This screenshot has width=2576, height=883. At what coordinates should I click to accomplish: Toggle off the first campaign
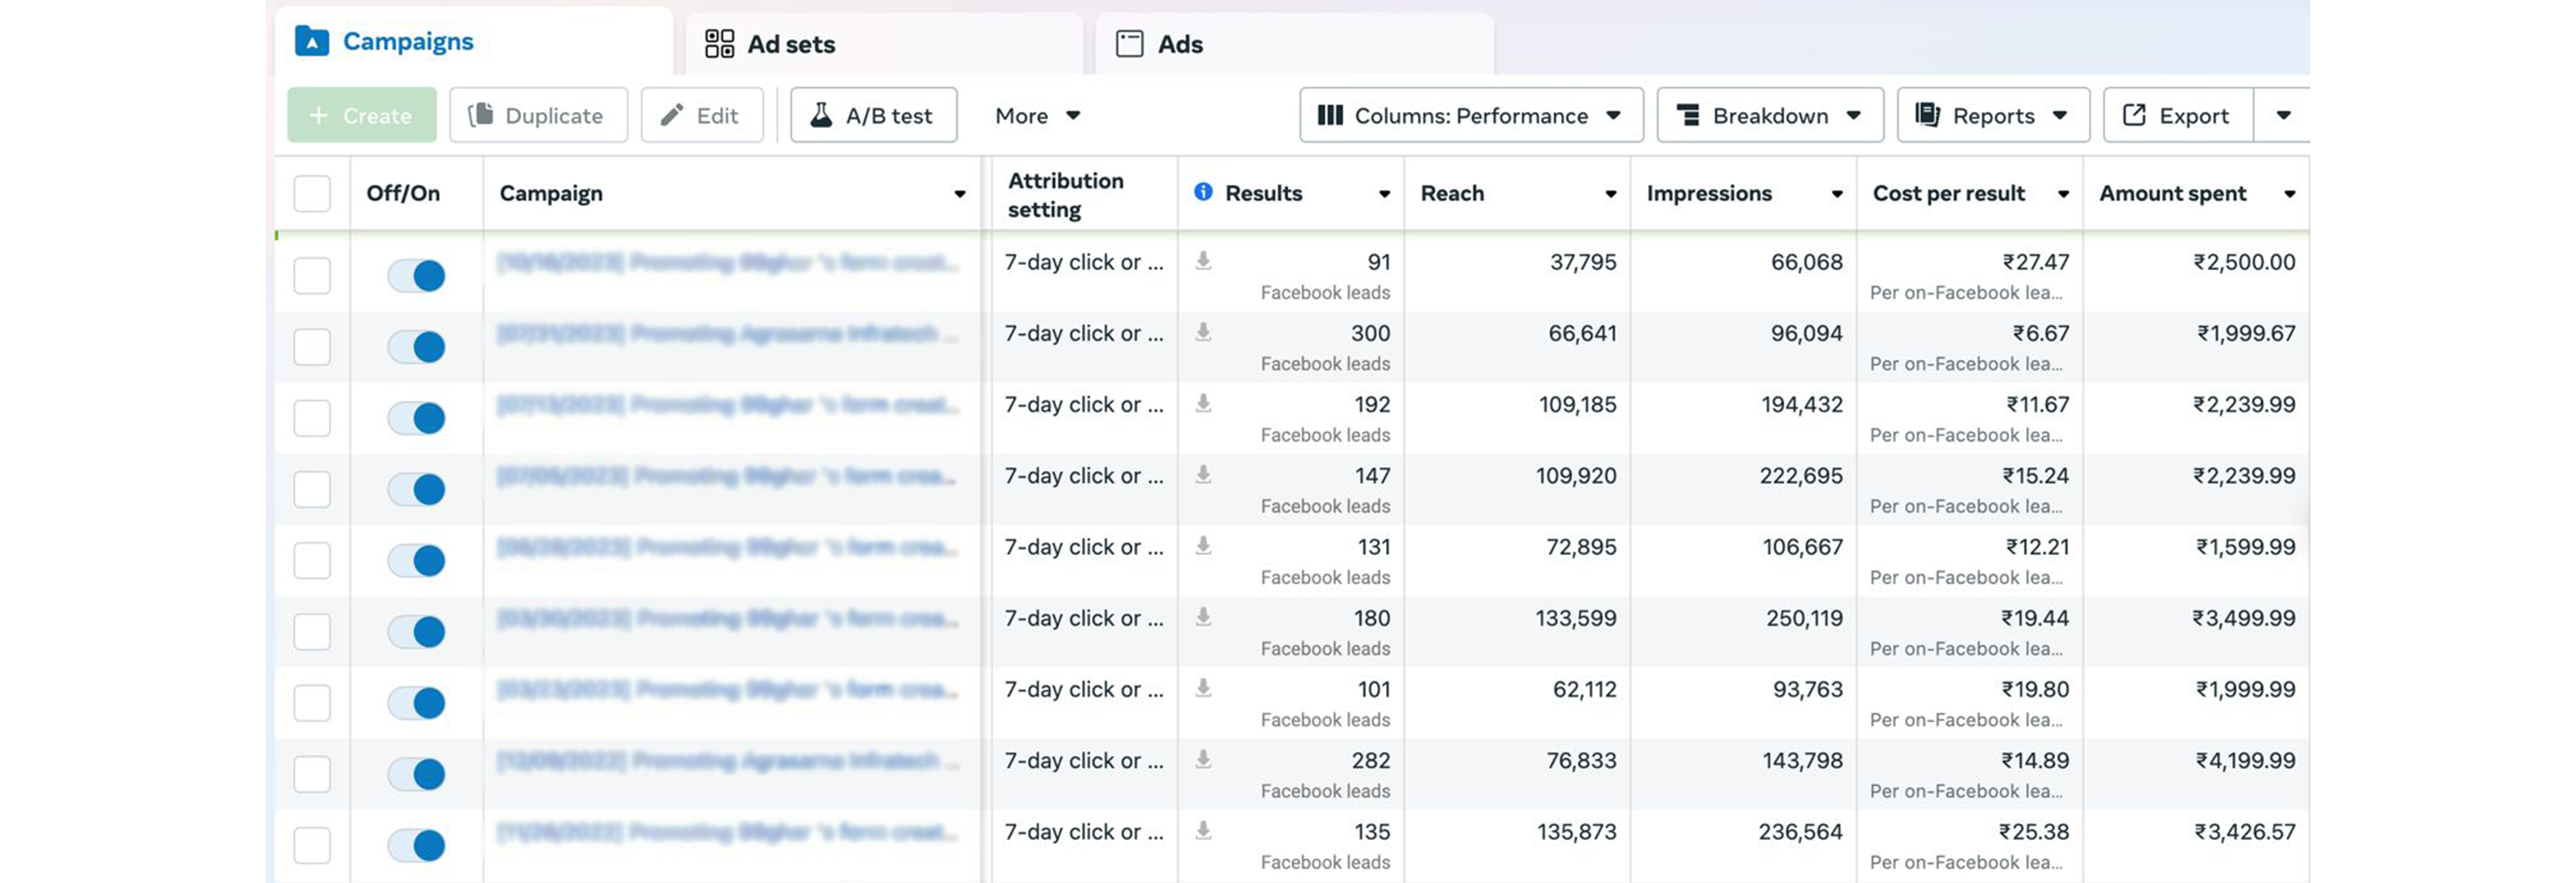[x=416, y=275]
